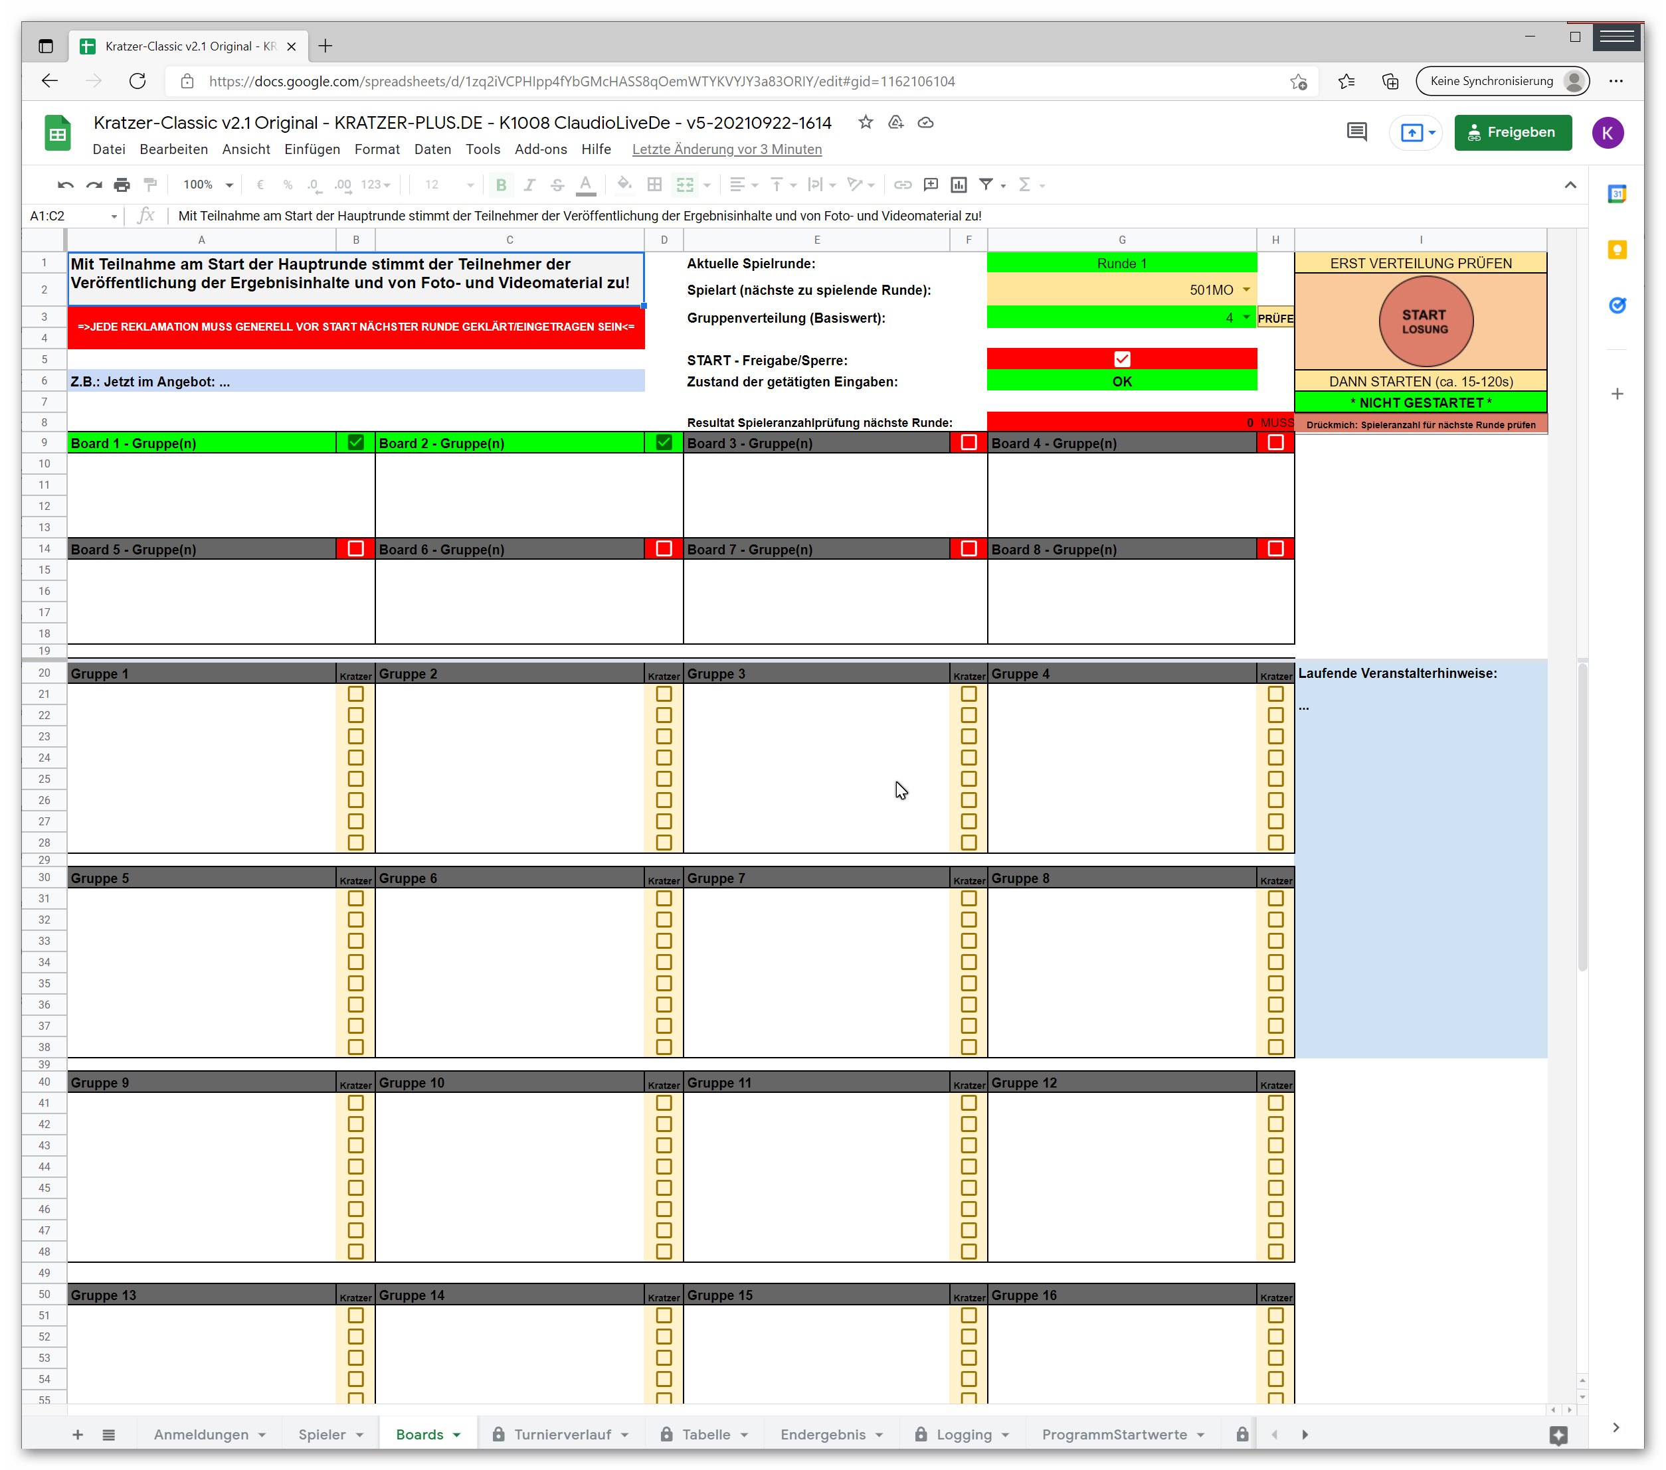Screen dimensions: 1666x1470
Task: Open Letzte Änderung vor 3 Minuten link
Action: (x=726, y=149)
